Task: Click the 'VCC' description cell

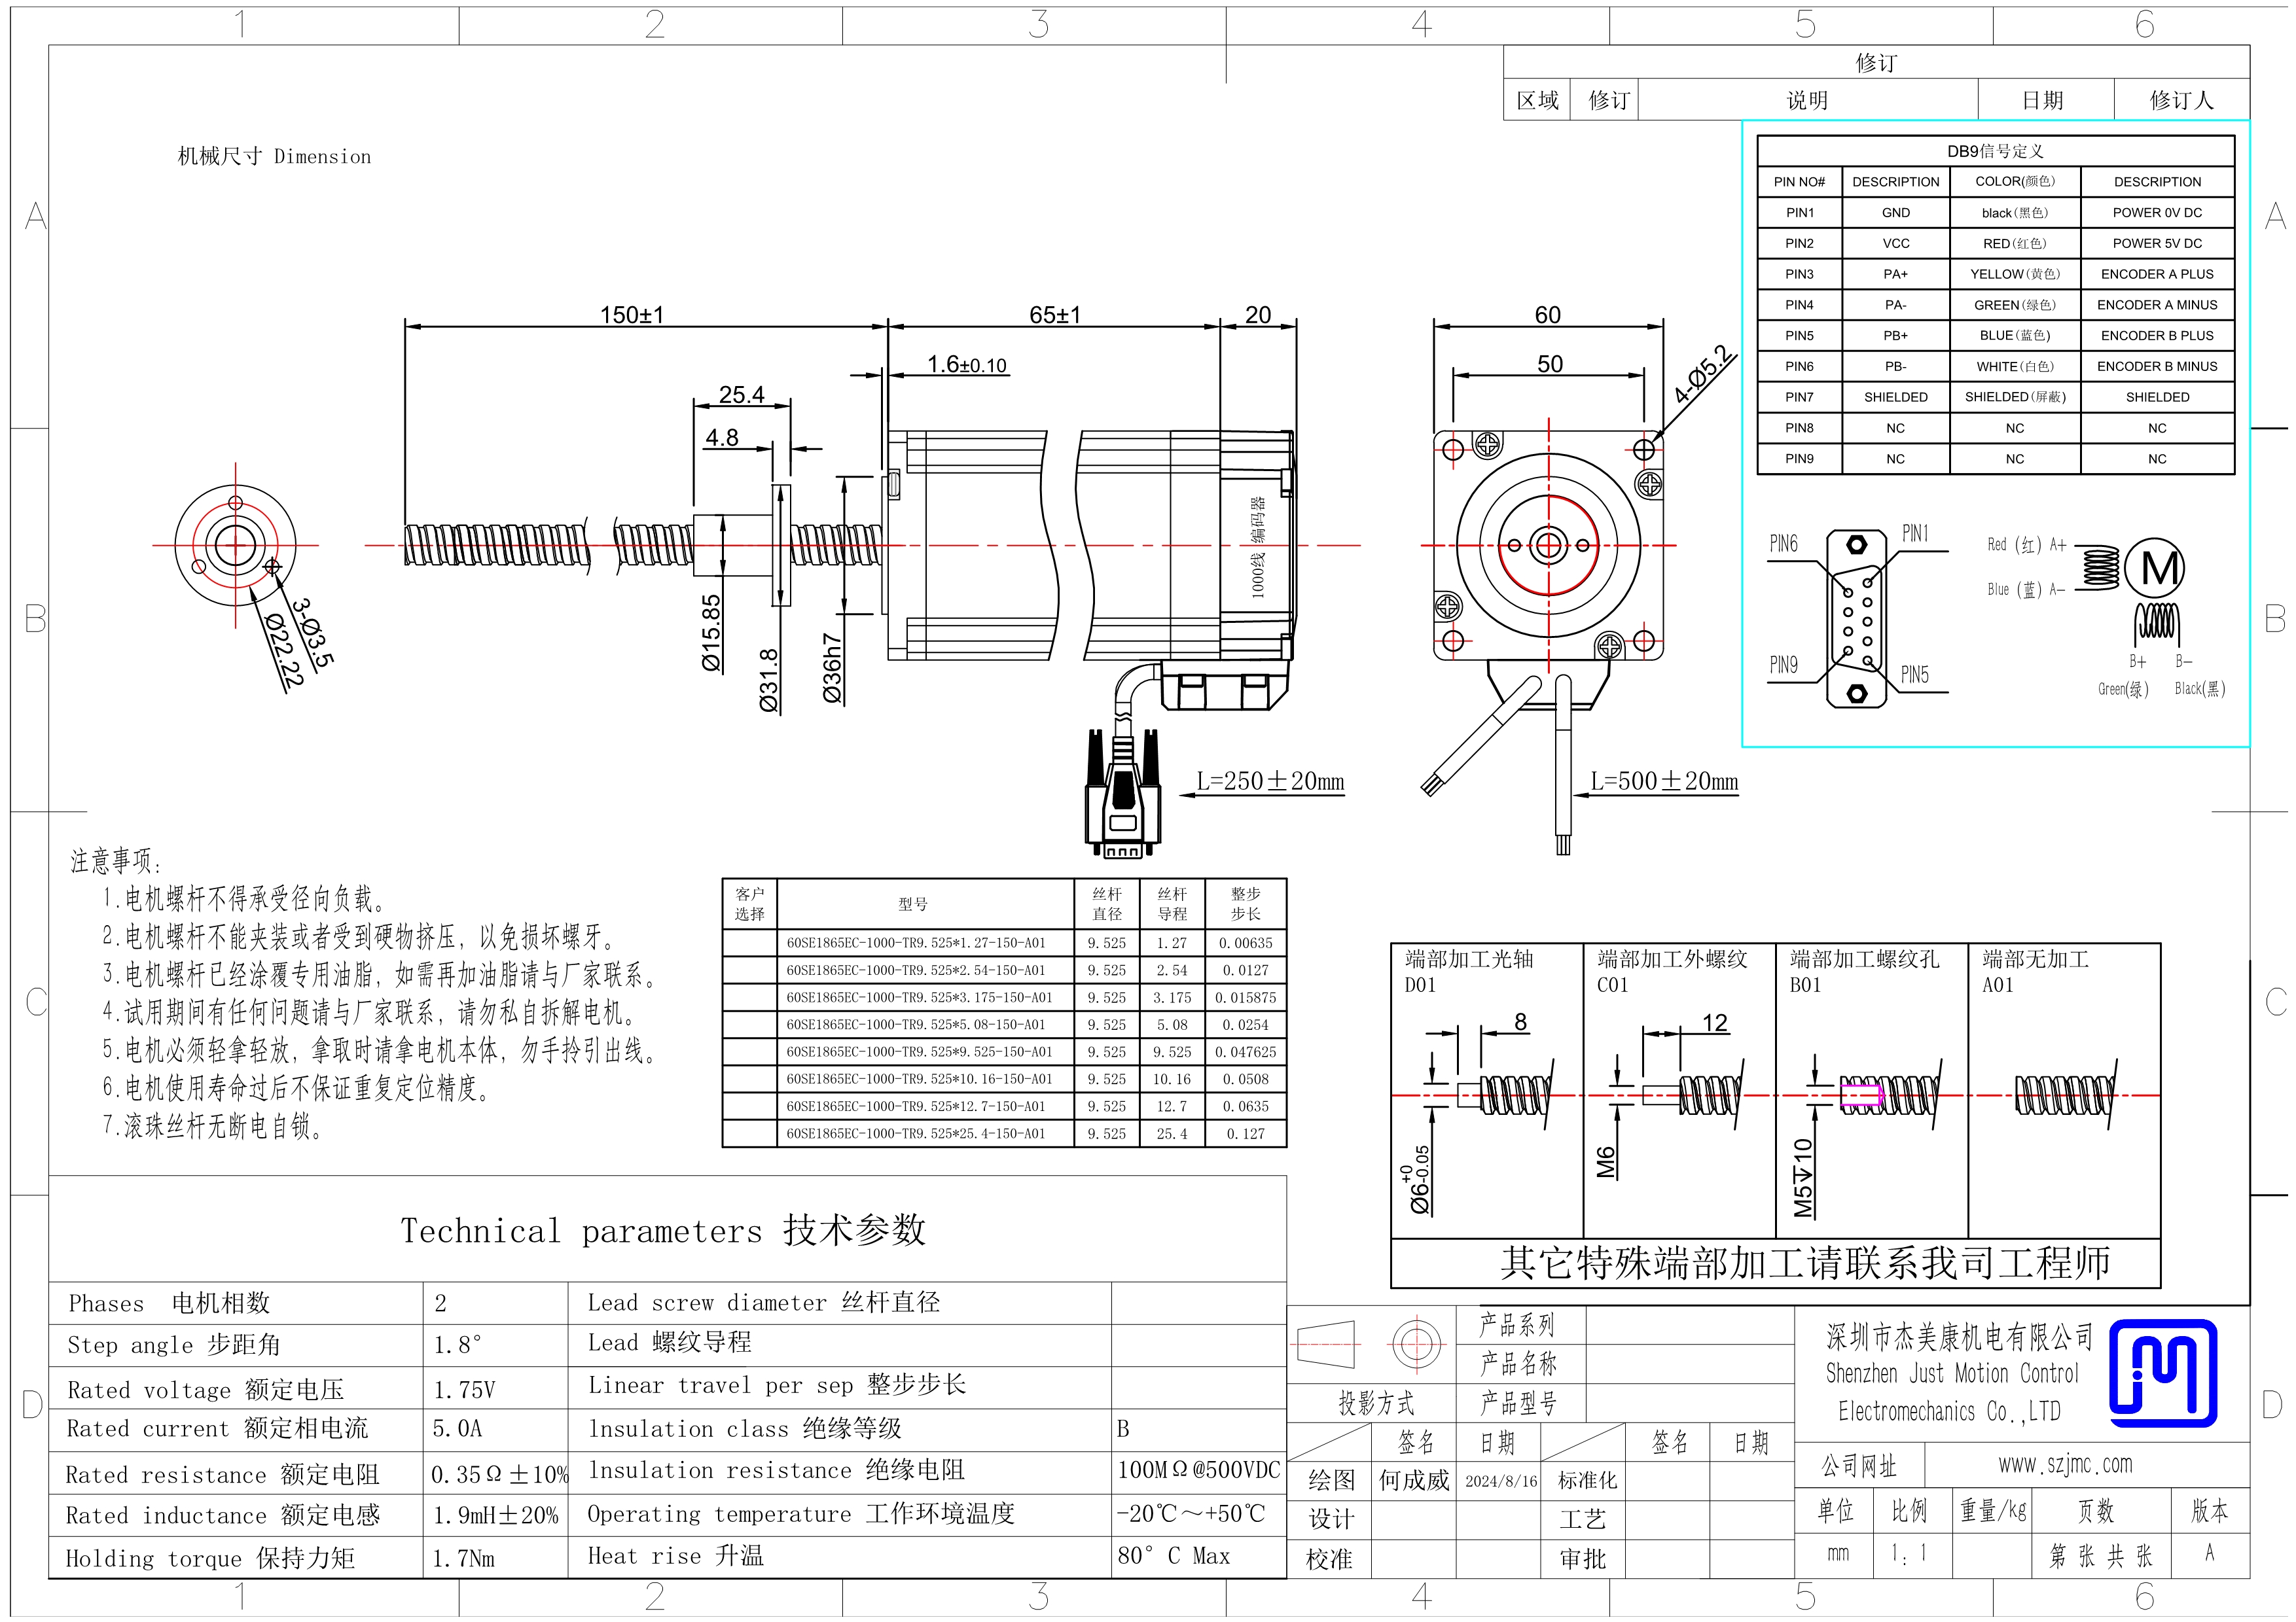Action: point(1895,244)
